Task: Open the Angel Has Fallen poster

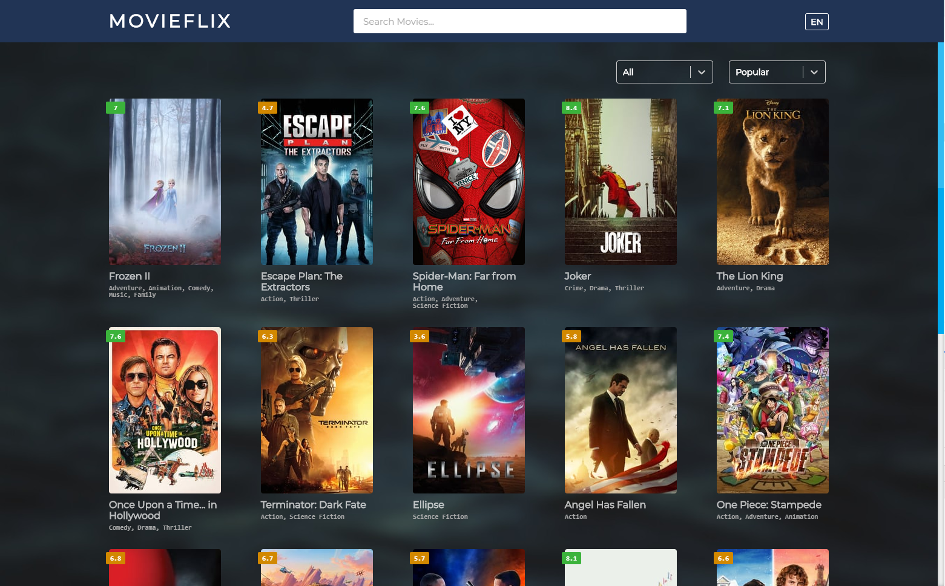Action: point(621,410)
